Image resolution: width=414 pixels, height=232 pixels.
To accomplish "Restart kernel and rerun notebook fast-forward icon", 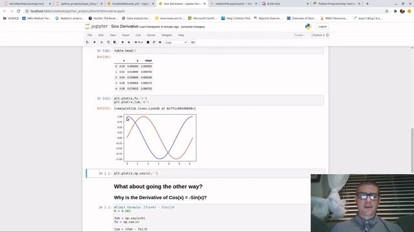I will click(160, 43).
